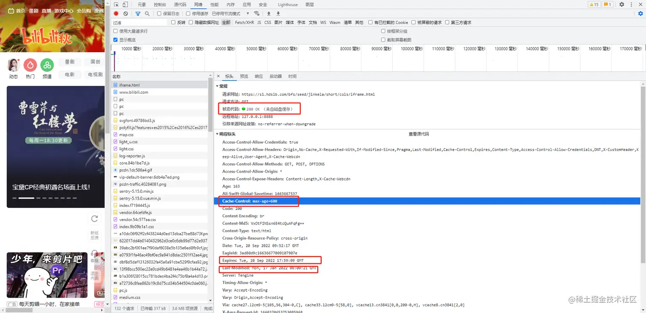Toggle the blue filter funnel icon
646x313 pixels.
138,14
